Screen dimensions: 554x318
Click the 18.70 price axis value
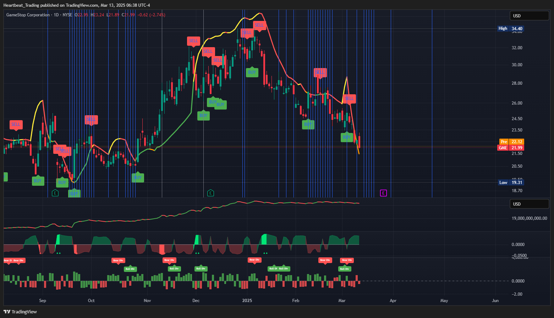(517, 191)
